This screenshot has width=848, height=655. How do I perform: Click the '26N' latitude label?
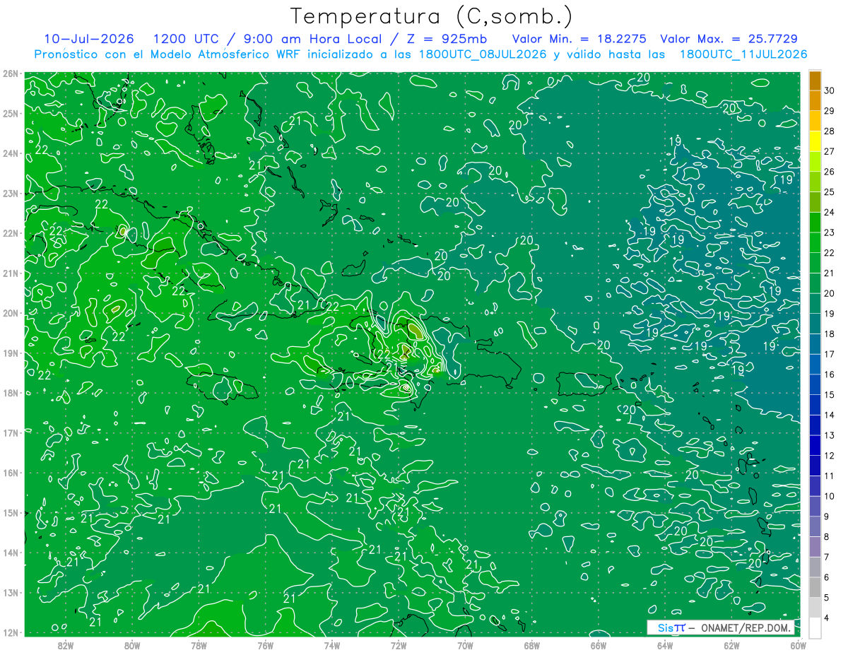[11, 73]
